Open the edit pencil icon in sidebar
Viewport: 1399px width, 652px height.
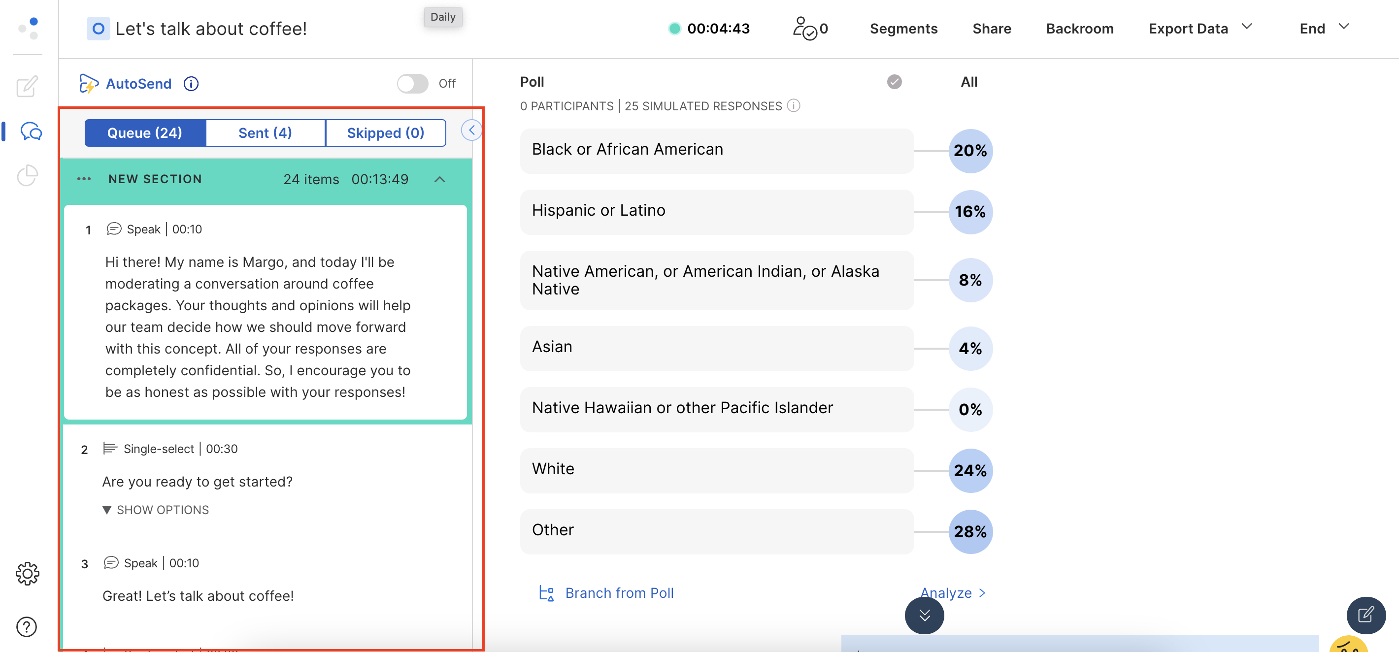tap(27, 86)
